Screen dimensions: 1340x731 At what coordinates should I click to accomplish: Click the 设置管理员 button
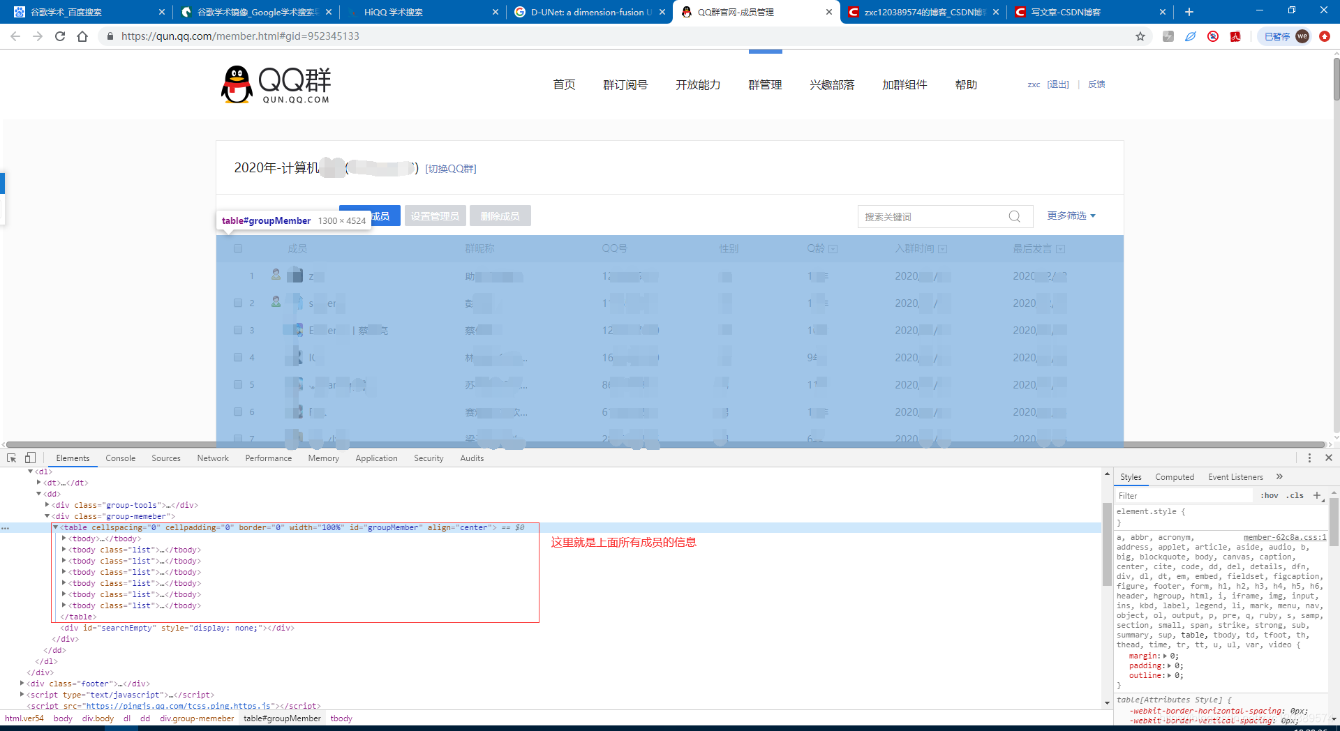click(435, 216)
